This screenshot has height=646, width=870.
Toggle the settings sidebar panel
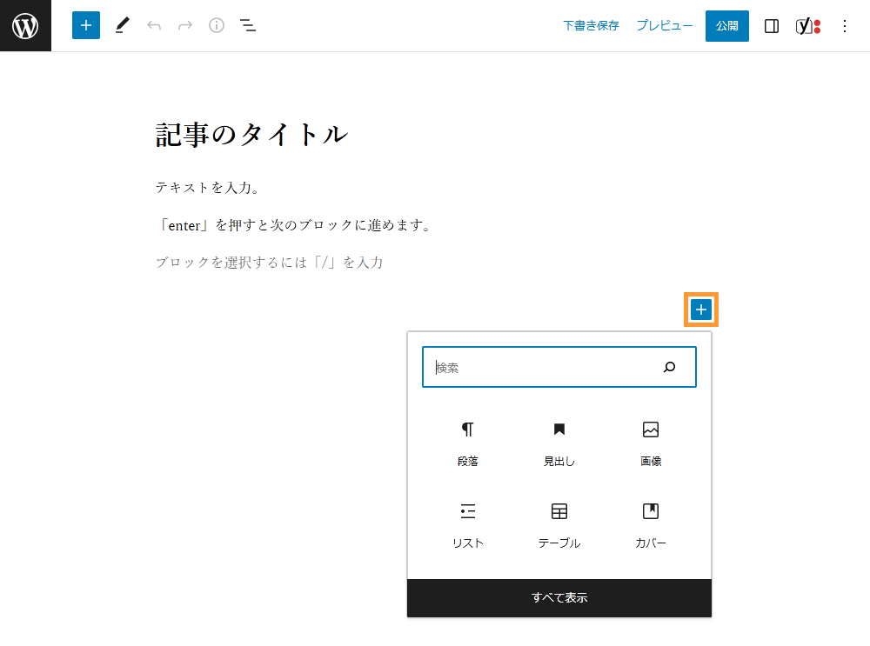(771, 25)
